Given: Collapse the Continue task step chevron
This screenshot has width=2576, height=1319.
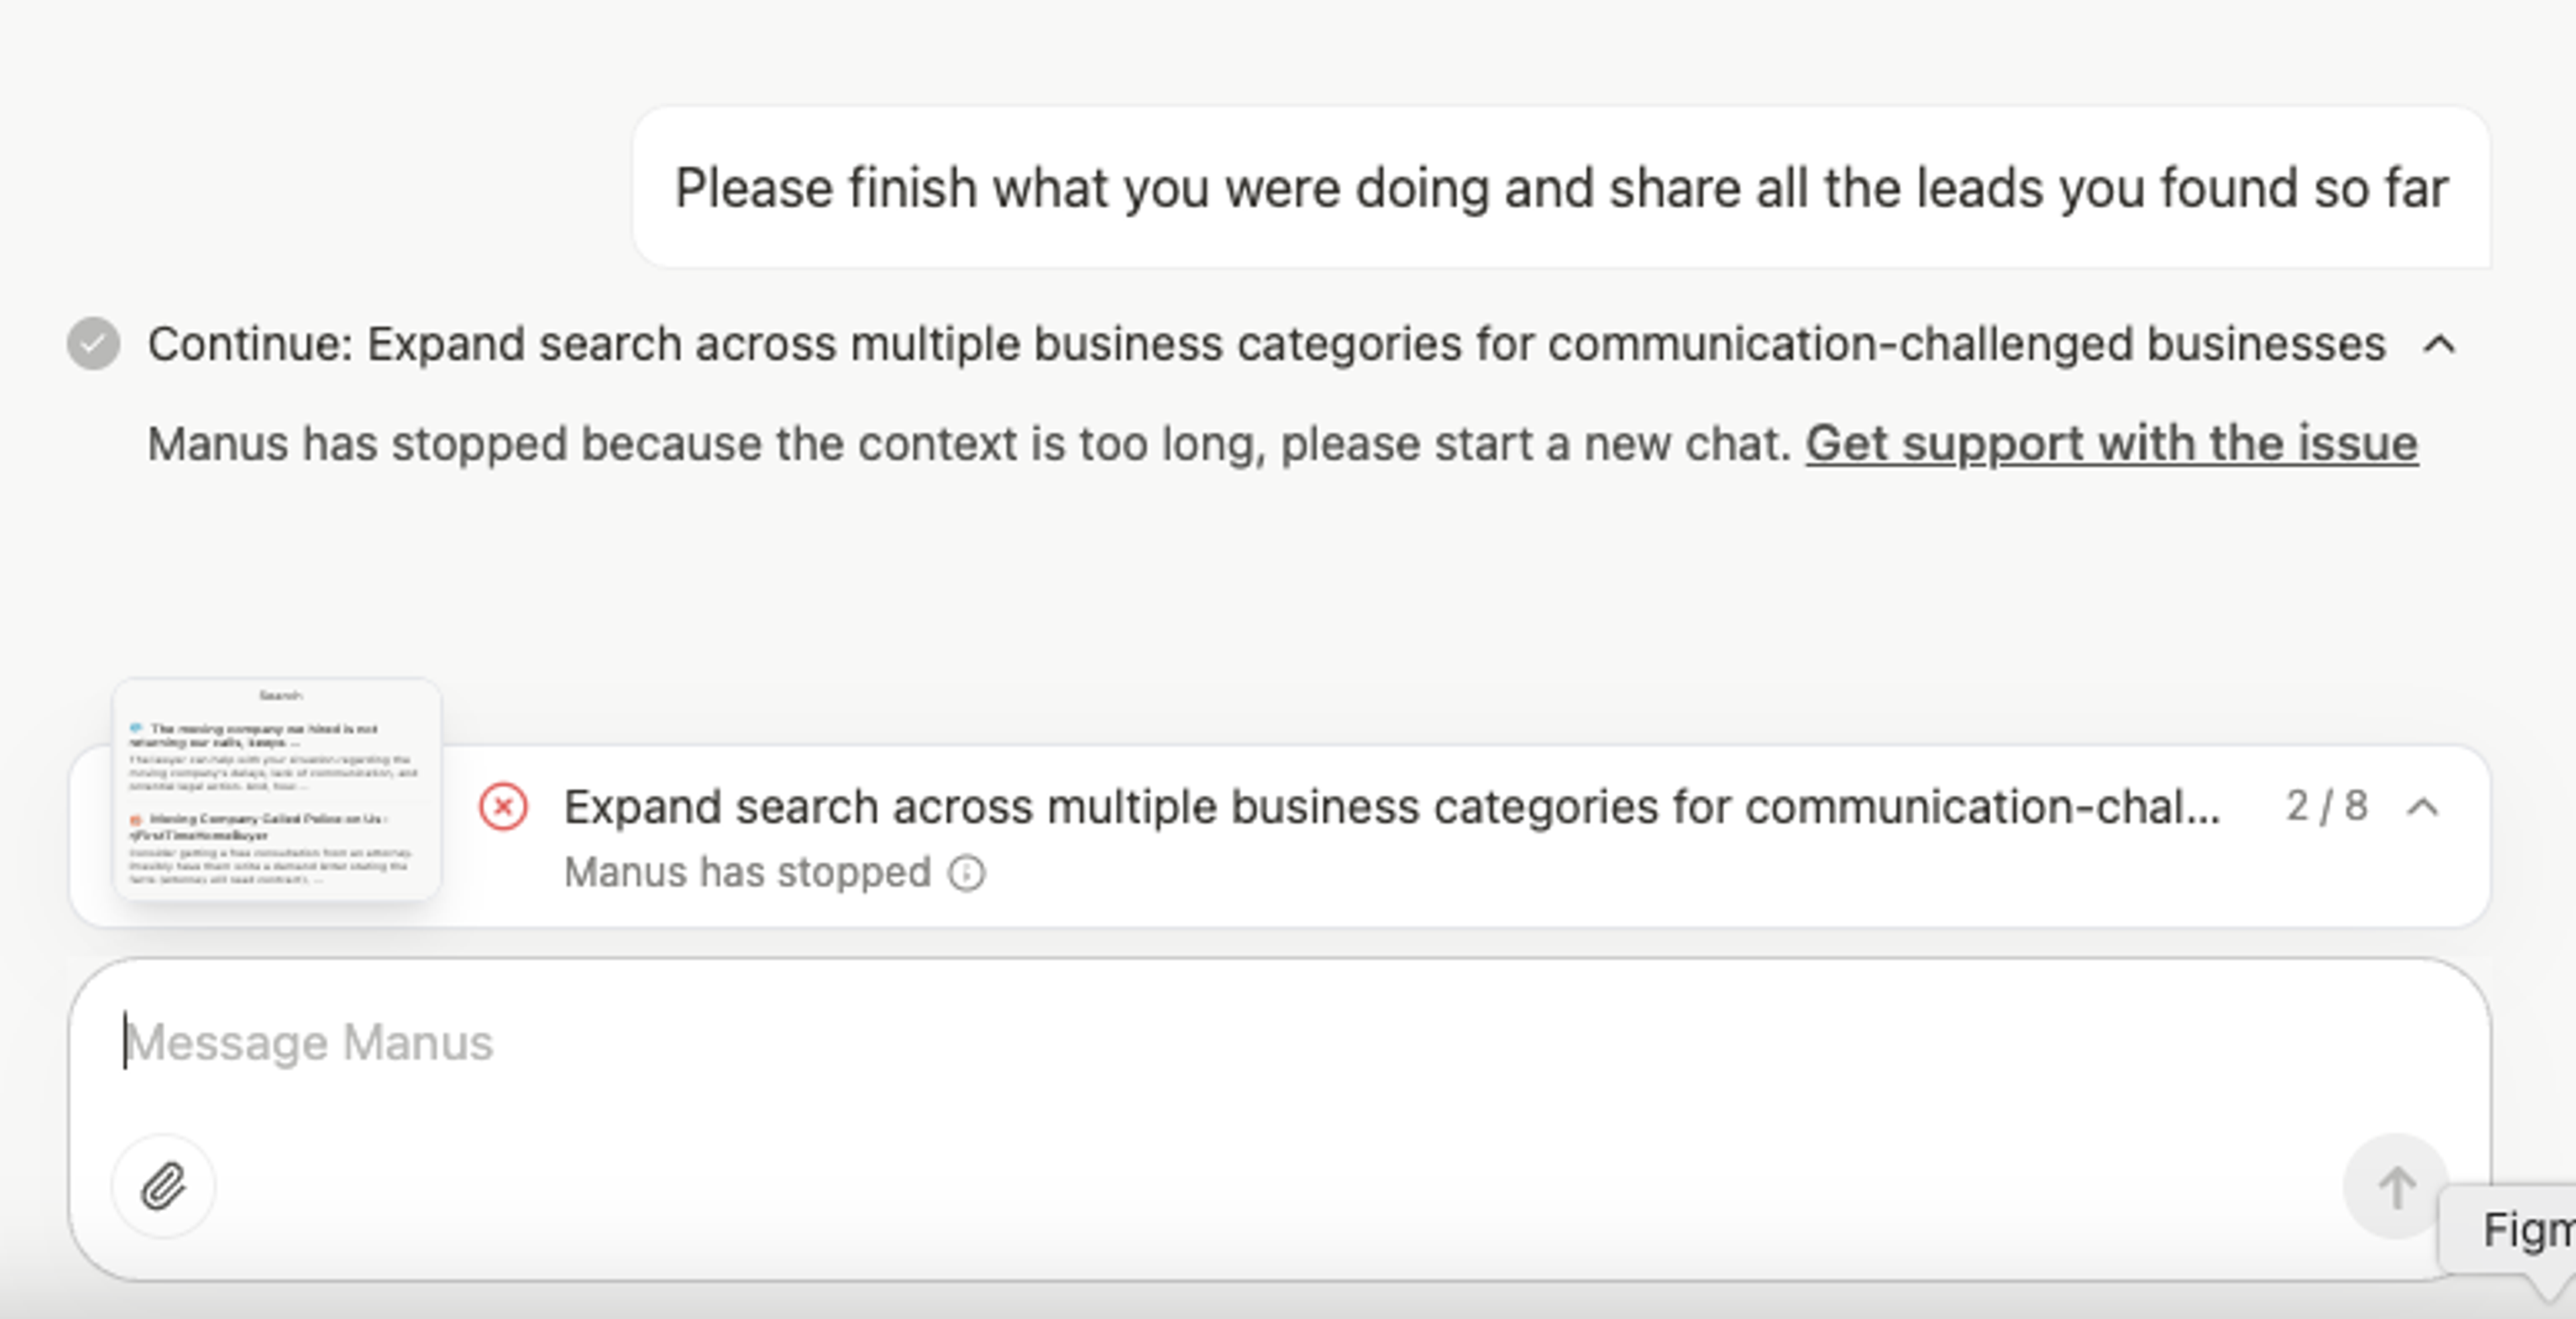Looking at the screenshot, I should point(2440,345).
